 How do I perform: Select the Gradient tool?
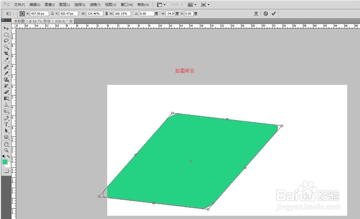tap(6, 98)
